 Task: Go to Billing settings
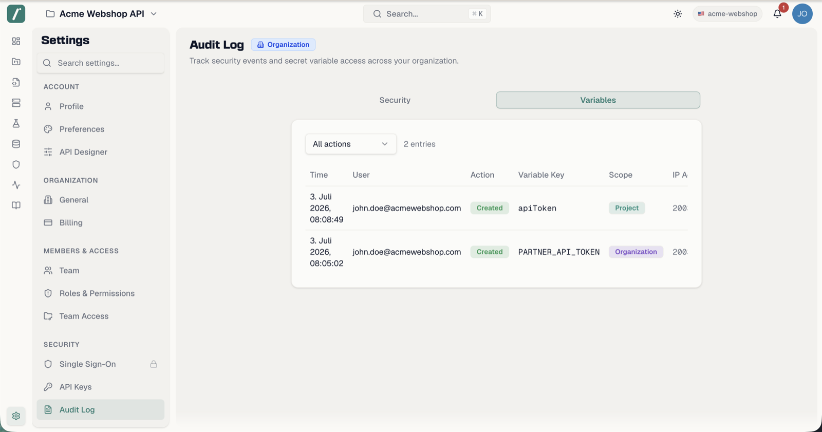tap(101, 222)
